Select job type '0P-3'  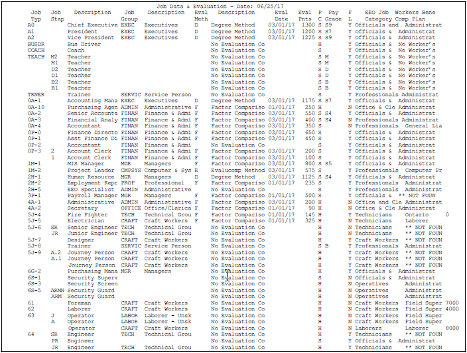[x=34, y=151]
